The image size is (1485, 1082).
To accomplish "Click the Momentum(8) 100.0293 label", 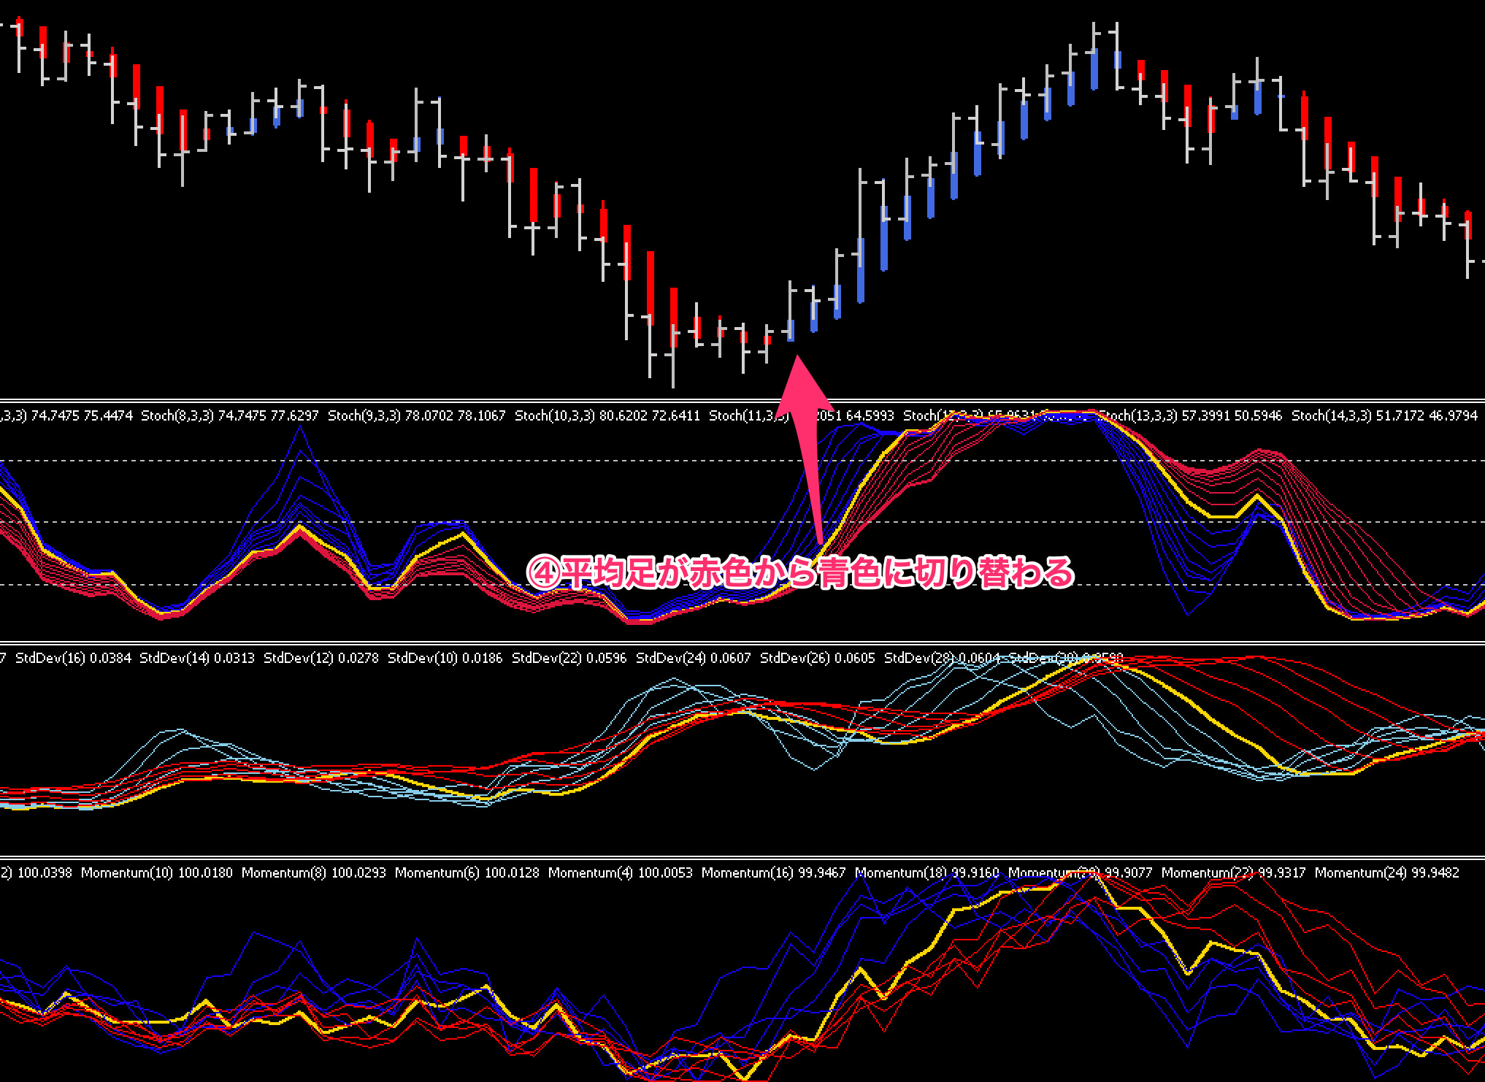I will pyautogui.click(x=314, y=872).
